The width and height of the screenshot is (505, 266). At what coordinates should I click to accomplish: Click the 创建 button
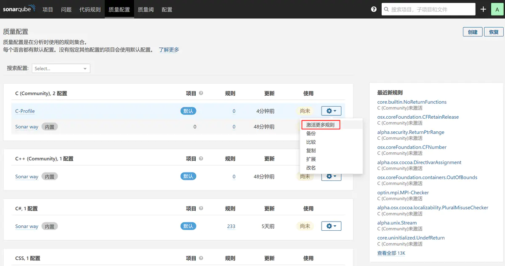pyautogui.click(x=473, y=32)
